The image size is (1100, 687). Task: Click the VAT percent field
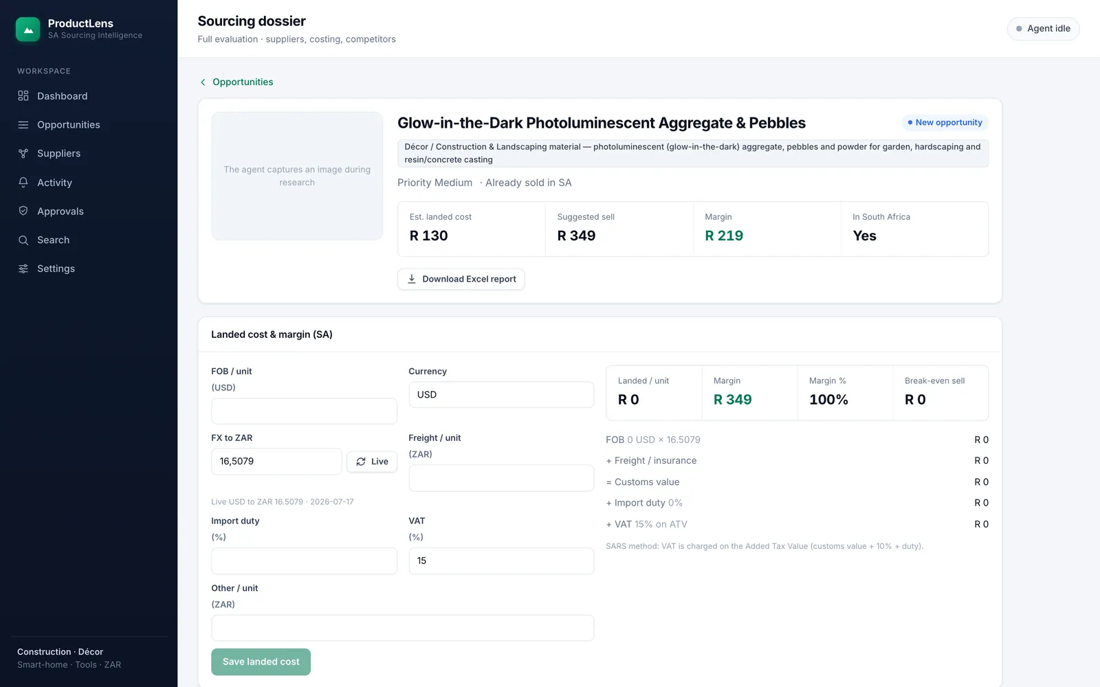click(501, 561)
